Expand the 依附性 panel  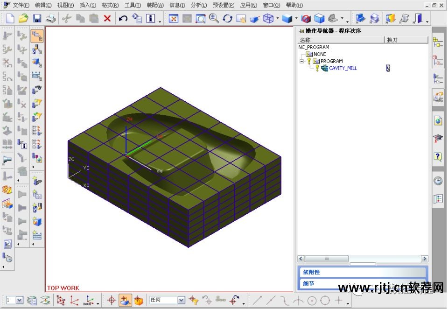(362, 272)
